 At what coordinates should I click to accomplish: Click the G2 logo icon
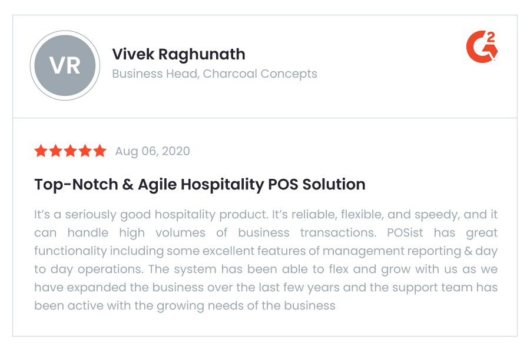(x=482, y=46)
